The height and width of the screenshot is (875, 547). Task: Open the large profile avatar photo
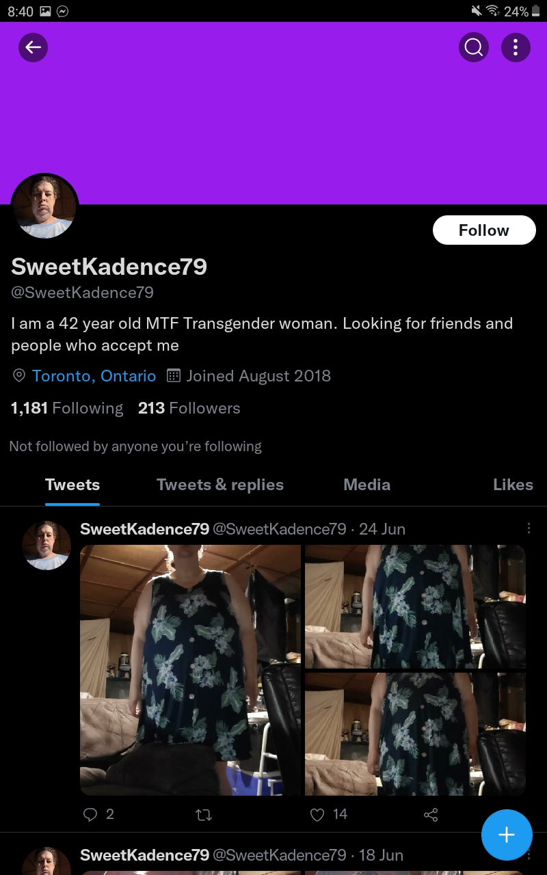tap(44, 206)
